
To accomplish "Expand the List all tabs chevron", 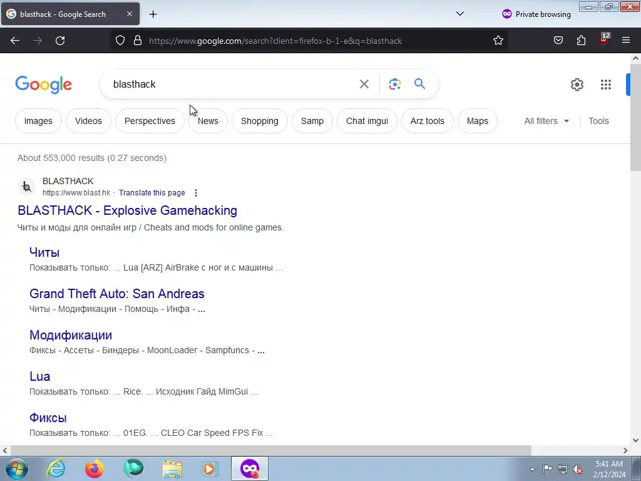I will click(x=460, y=14).
